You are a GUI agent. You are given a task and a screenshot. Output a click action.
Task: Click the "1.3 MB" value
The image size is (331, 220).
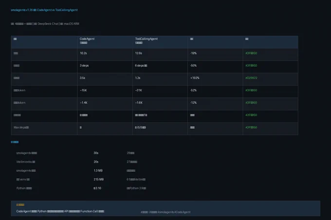click(x=98, y=171)
